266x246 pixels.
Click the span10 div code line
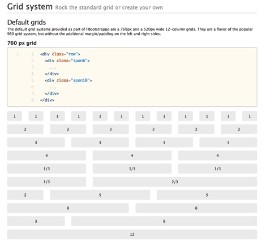pos(68,80)
